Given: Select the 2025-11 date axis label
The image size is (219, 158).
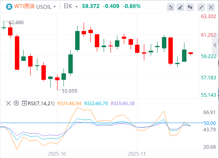Looking at the screenshot, I should [x=137, y=154].
